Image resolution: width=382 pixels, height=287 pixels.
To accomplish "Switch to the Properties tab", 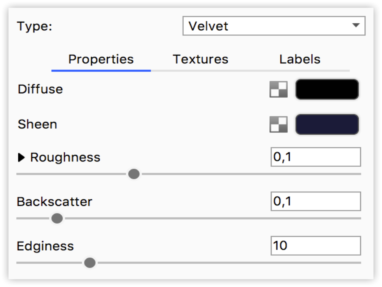I will click(101, 59).
